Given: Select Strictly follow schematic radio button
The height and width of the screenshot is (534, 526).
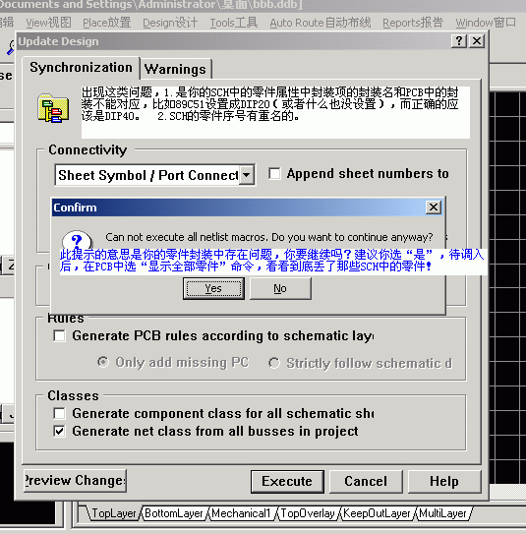Looking at the screenshot, I should point(274,363).
